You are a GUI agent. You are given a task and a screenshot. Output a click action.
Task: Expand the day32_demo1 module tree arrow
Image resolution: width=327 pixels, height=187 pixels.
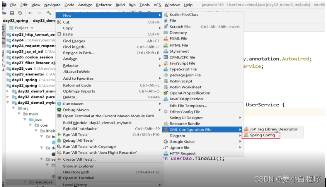point(8,91)
